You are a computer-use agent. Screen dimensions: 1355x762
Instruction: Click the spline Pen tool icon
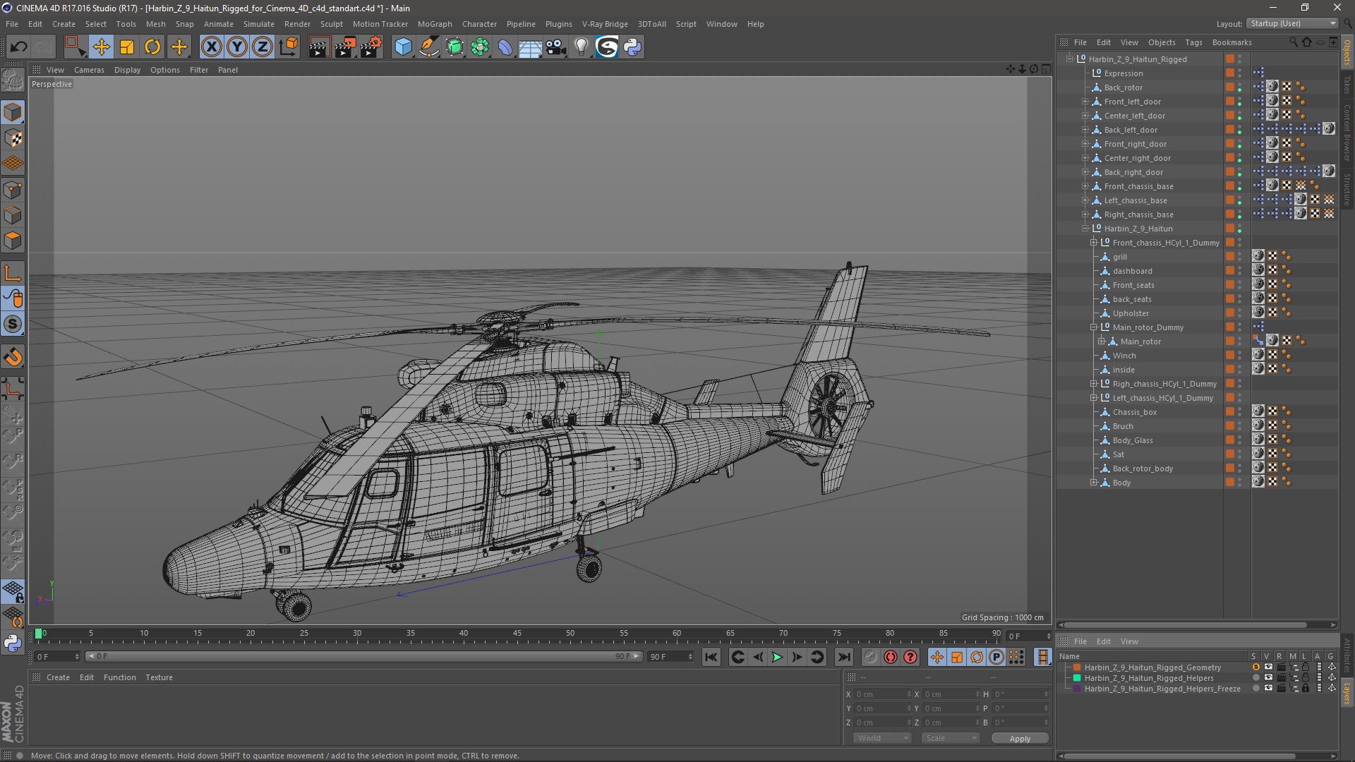pyautogui.click(x=428, y=47)
